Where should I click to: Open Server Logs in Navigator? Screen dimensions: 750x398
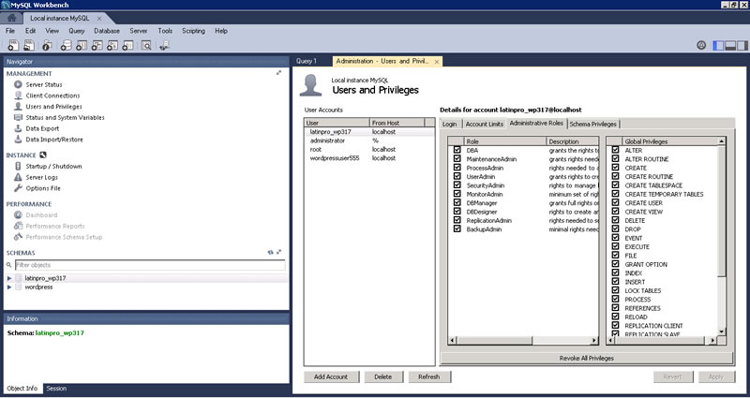[x=41, y=177]
